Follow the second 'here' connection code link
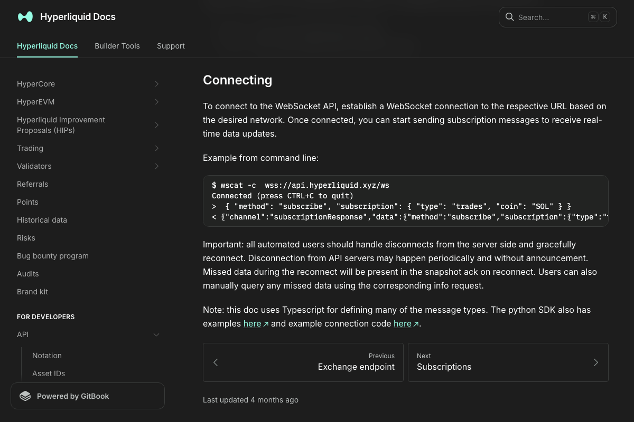 403,323
